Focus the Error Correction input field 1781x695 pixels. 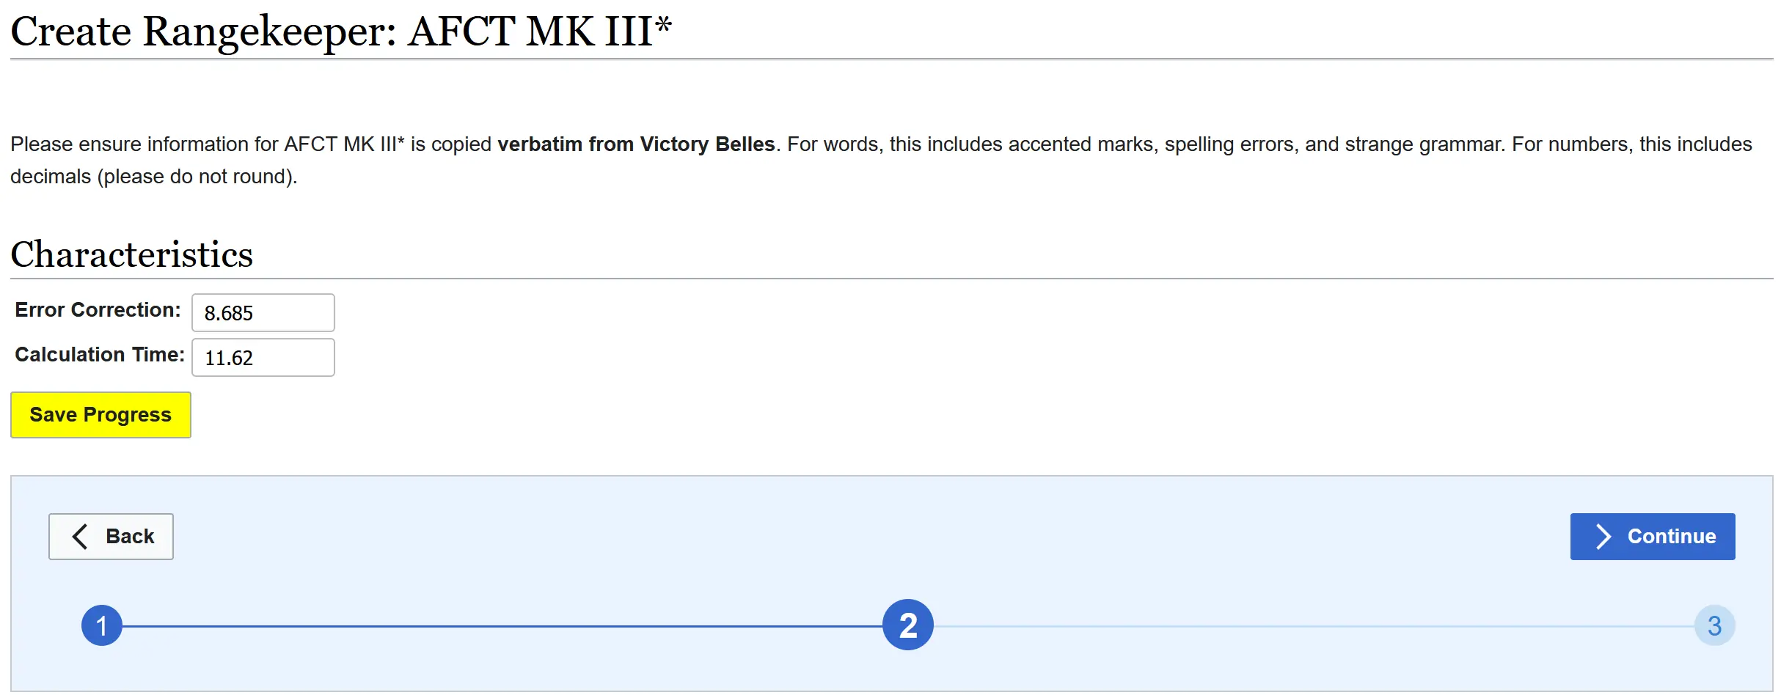[263, 313]
